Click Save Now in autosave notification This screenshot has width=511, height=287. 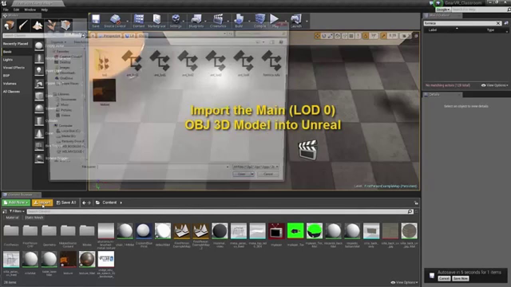[460, 279]
